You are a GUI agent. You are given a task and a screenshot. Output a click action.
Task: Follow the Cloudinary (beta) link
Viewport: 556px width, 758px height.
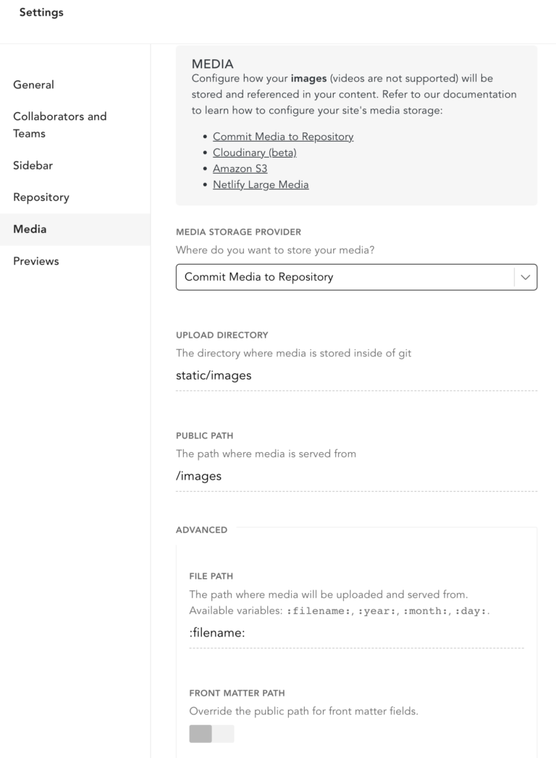255,153
